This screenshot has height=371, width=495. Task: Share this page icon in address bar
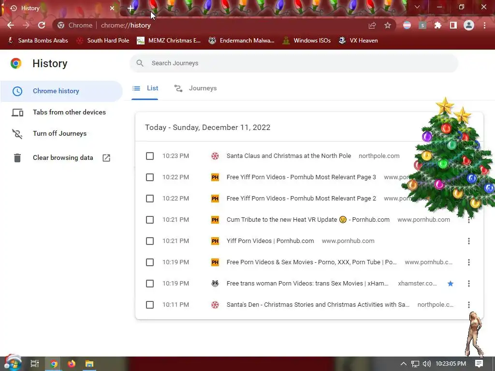click(372, 25)
